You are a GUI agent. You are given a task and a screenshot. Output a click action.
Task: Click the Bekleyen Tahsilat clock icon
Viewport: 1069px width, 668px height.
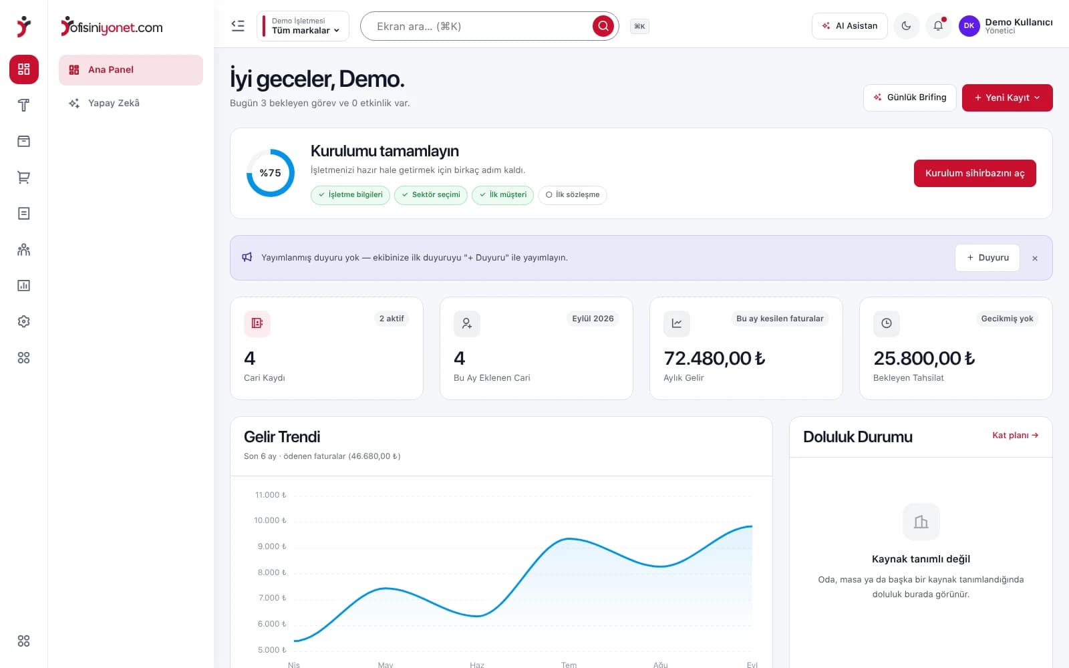tap(887, 323)
